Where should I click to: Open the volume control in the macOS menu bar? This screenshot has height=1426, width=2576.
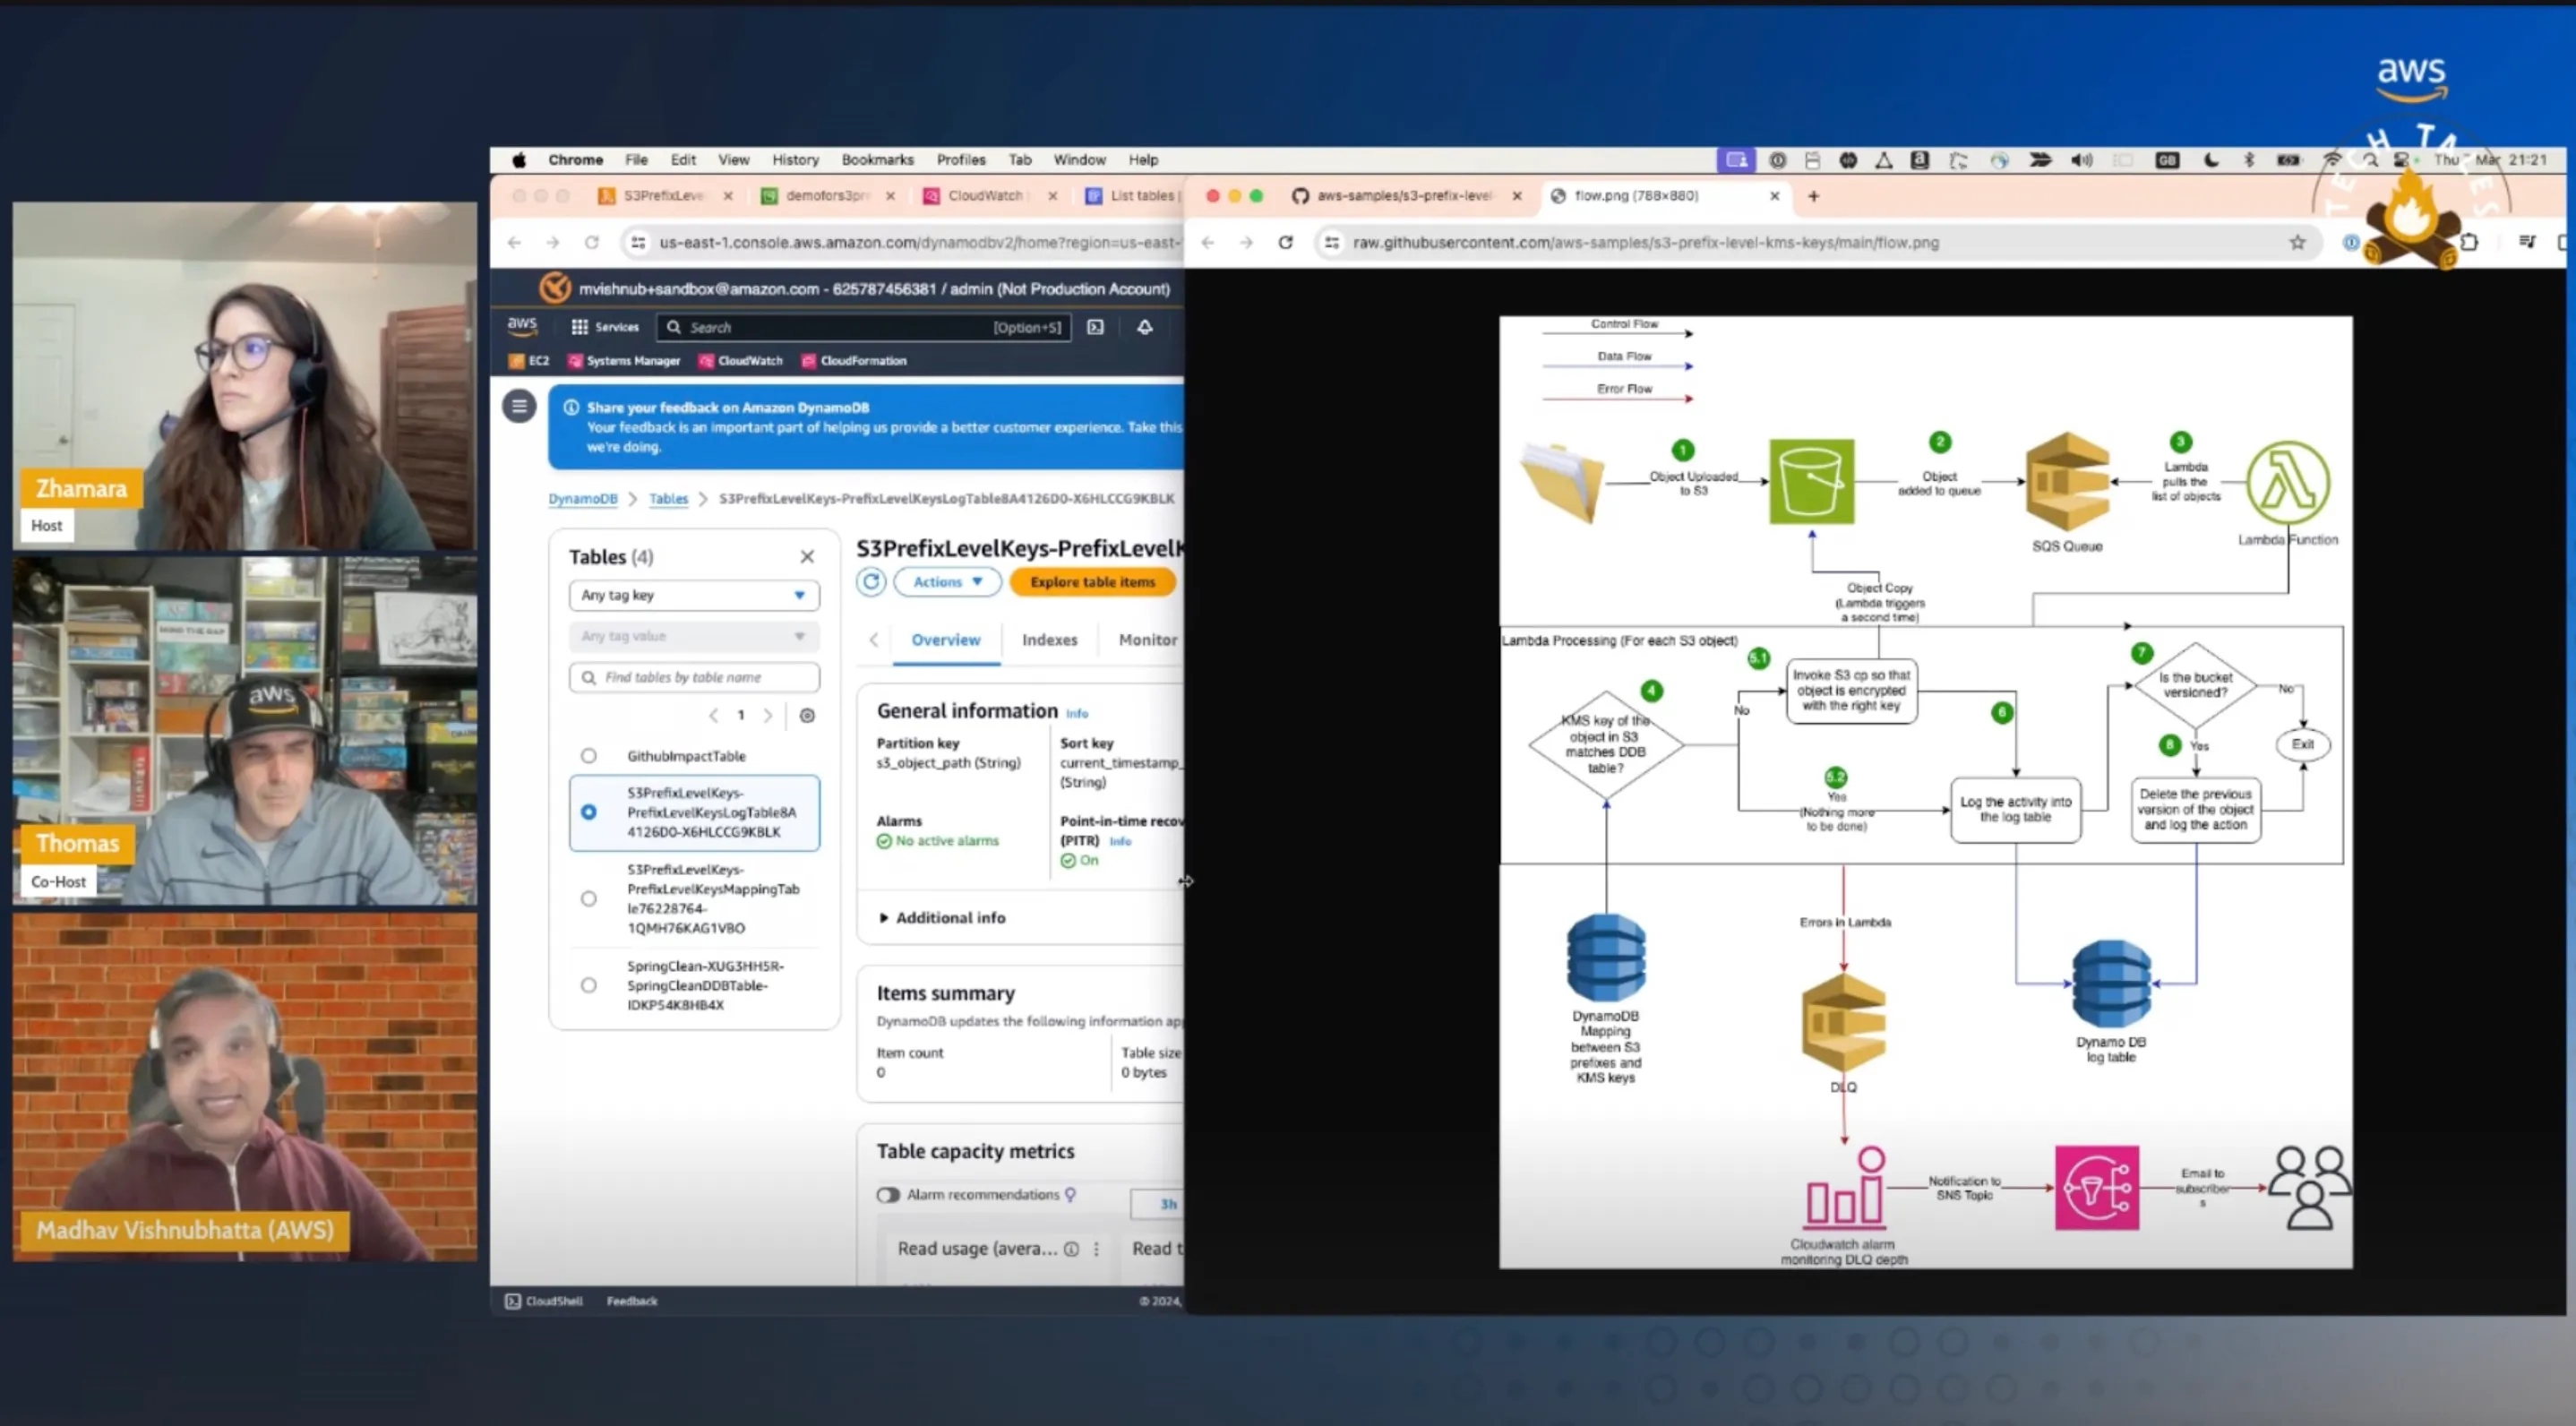click(2082, 160)
